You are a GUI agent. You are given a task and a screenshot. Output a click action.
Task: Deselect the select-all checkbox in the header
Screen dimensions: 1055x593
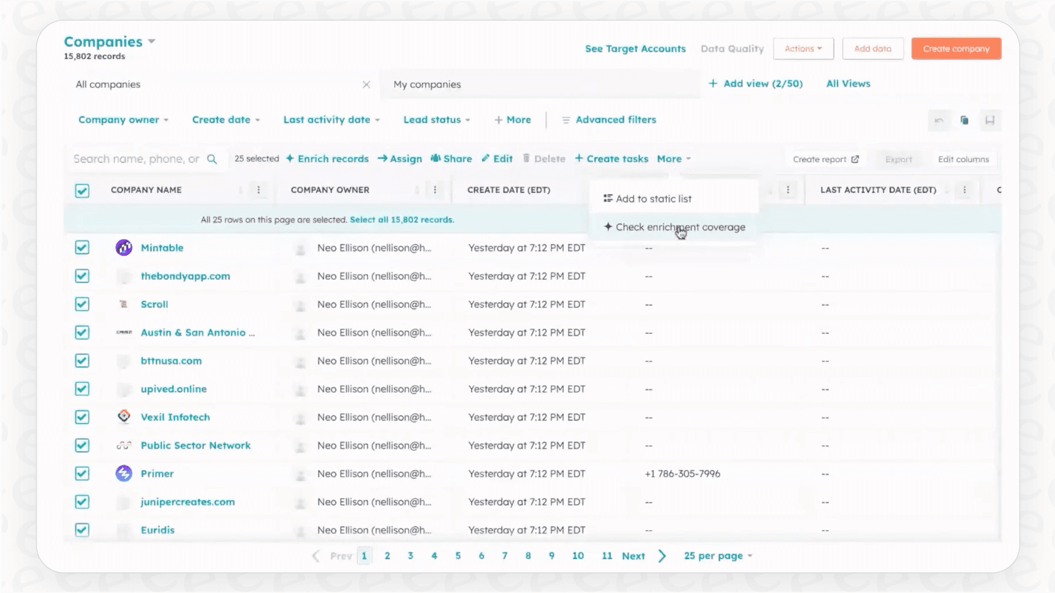point(82,190)
